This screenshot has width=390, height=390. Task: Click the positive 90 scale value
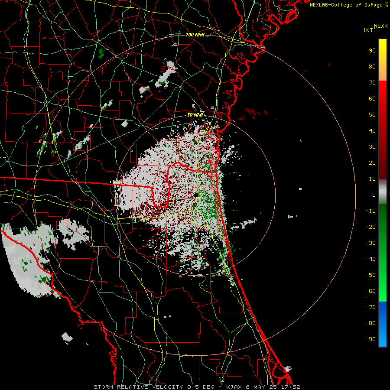pyautogui.click(x=372, y=51)
